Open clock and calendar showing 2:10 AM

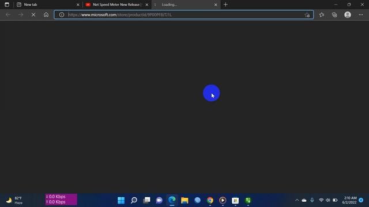(x=349, y=200)
